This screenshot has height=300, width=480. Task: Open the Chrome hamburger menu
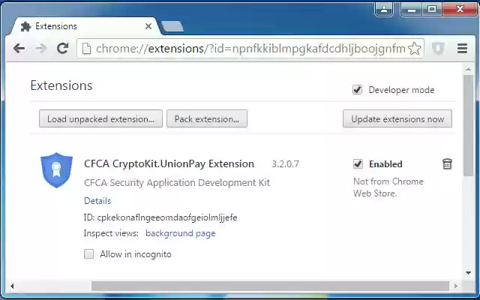click(462, 48)
